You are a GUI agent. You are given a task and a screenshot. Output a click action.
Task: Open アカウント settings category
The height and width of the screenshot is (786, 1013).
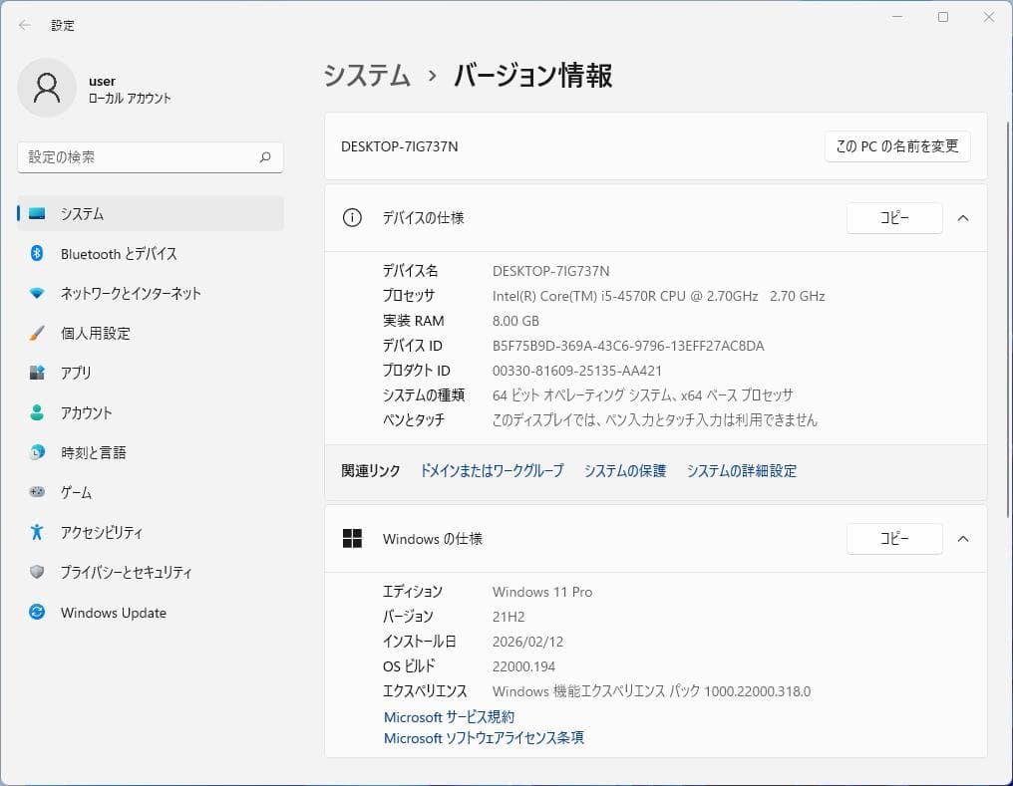click(x=150, y=412)
